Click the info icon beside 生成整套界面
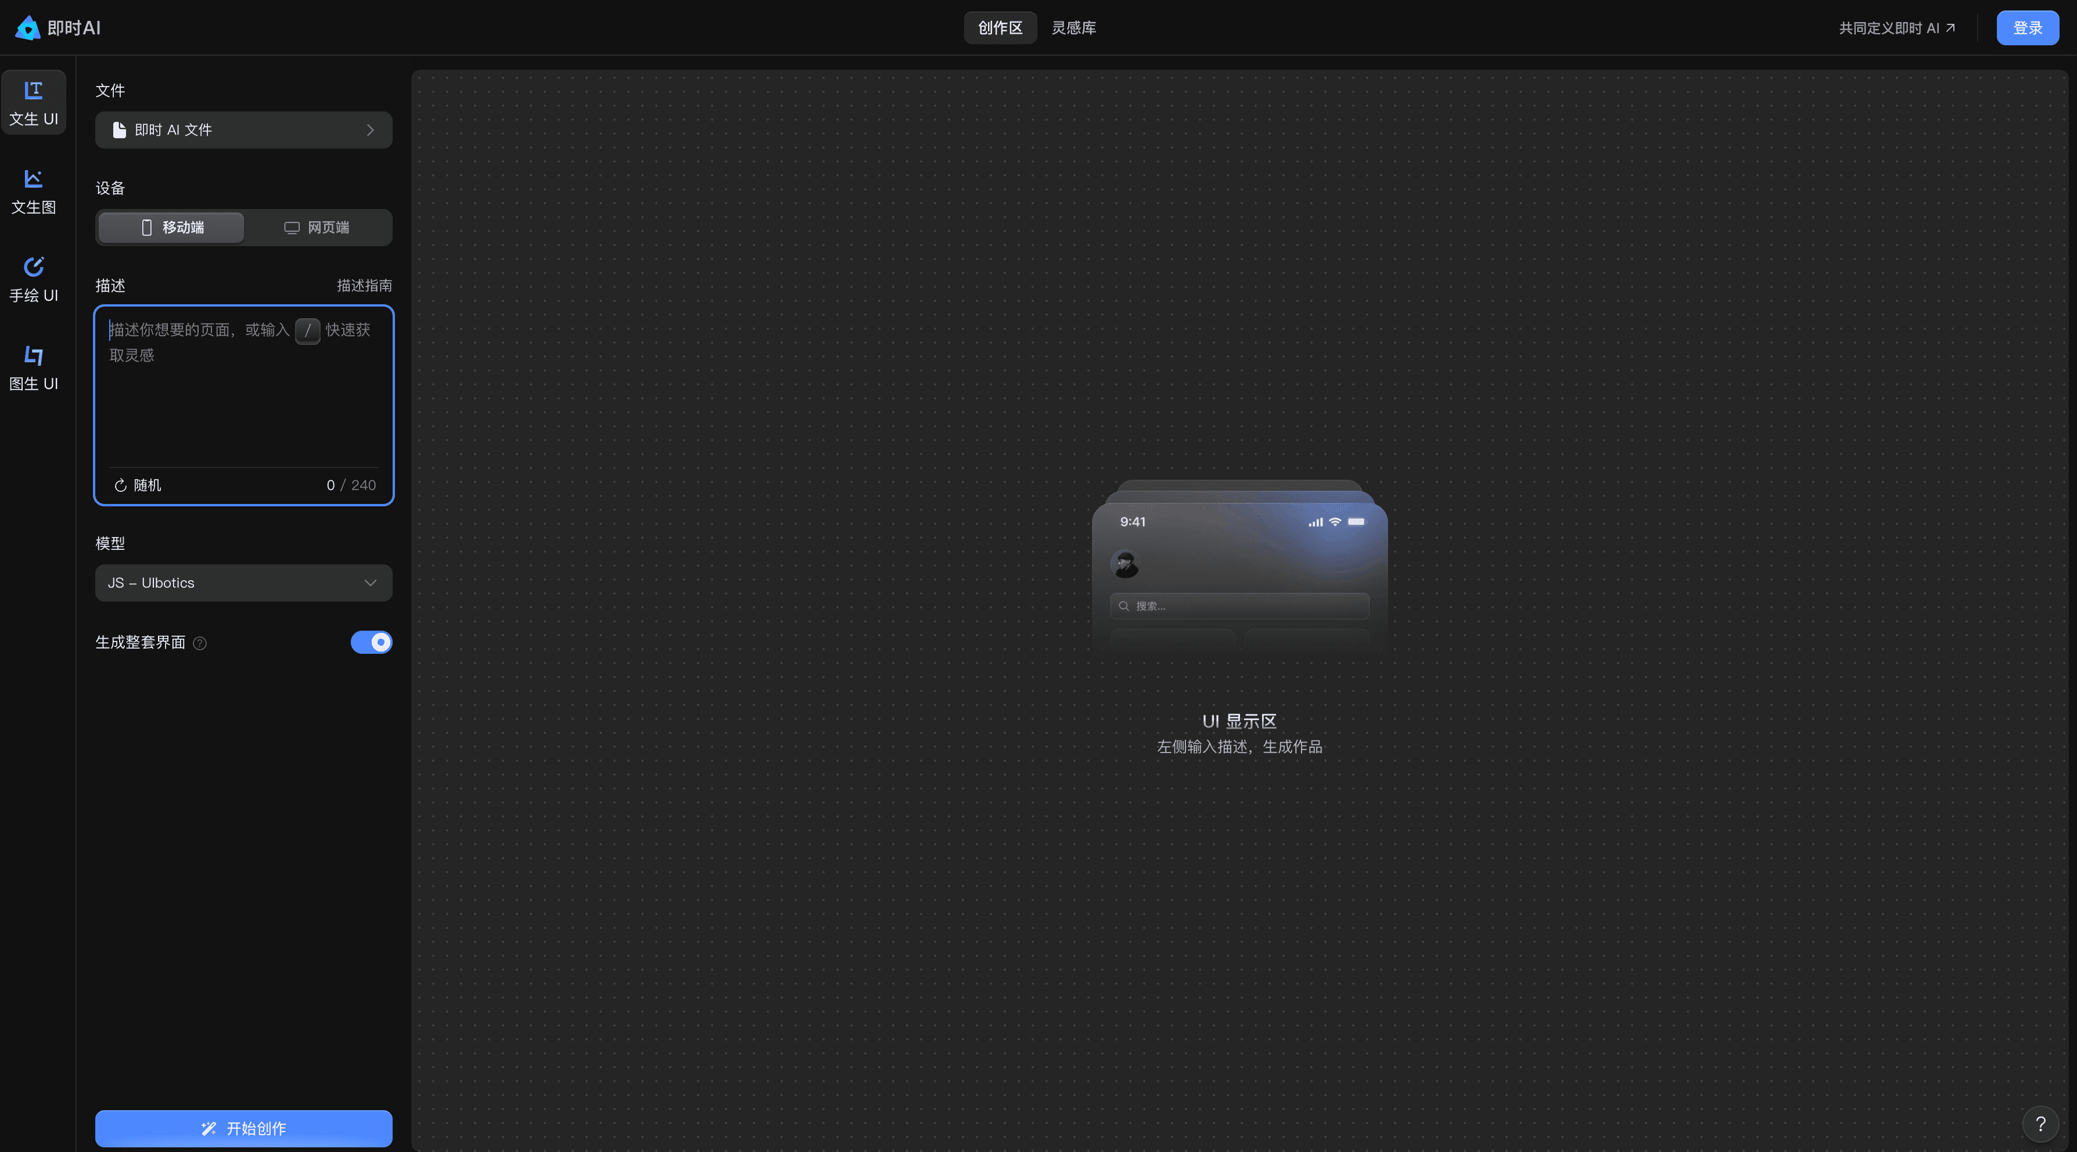 click(x=200, y=643)
